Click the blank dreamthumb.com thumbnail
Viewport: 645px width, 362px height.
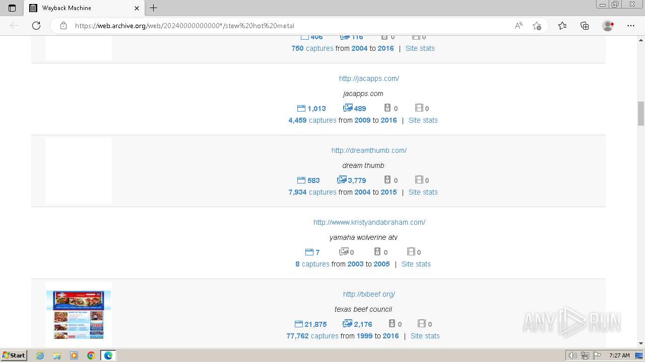(79, 171)
